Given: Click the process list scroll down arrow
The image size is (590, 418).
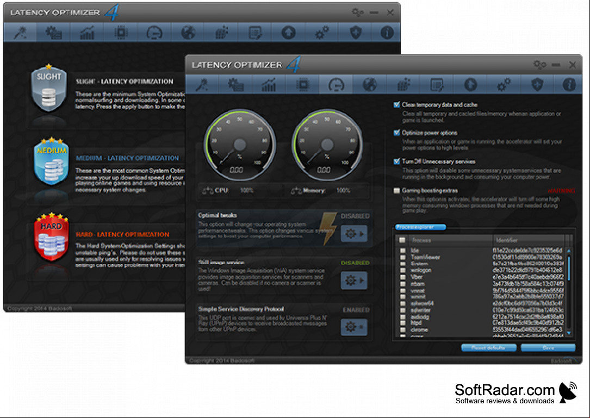Looking at the screenshot, I should tap(569, 333).
